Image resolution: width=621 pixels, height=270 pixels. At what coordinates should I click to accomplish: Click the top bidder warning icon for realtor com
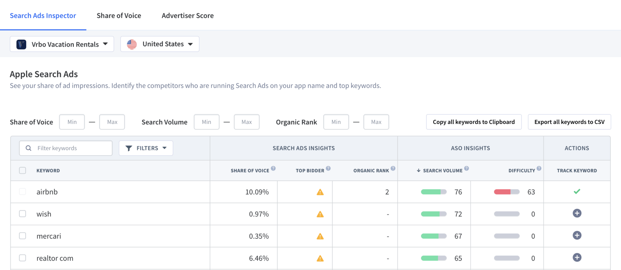(x=320, y=258)
